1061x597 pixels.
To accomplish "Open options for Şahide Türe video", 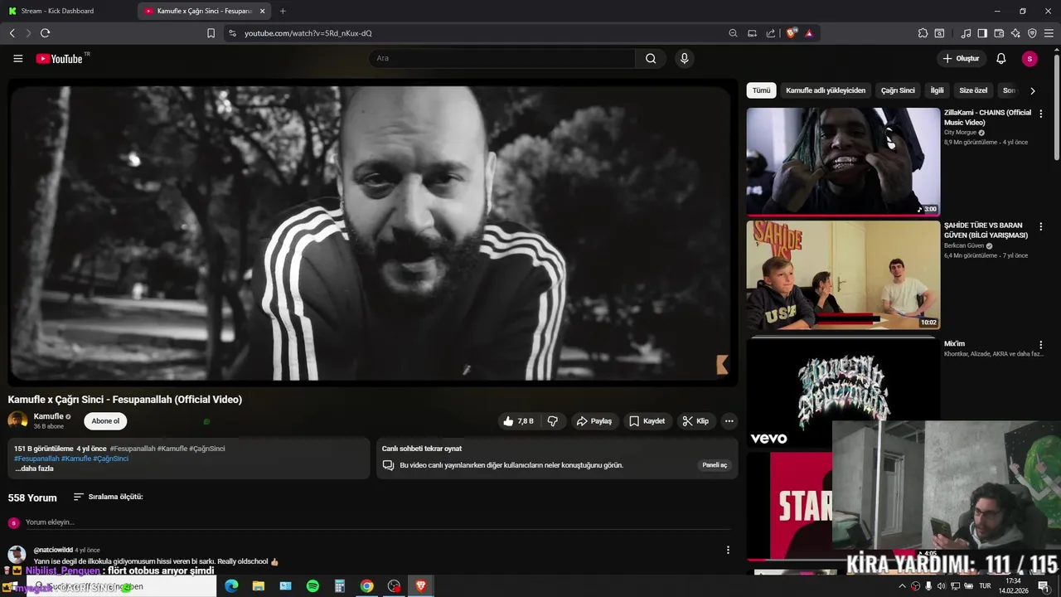I will coord(1041,226).
